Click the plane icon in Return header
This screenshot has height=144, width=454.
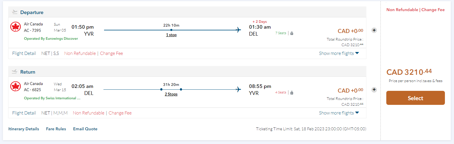click(15, 72)
